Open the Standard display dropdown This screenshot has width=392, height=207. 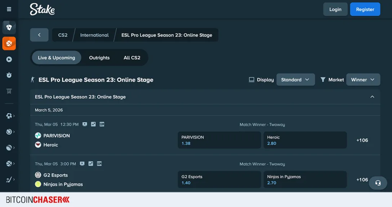296,79
